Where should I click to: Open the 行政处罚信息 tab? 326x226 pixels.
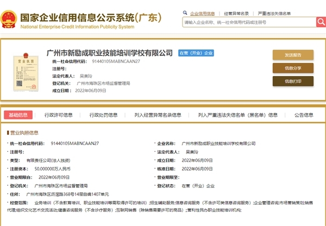(104, 115)
